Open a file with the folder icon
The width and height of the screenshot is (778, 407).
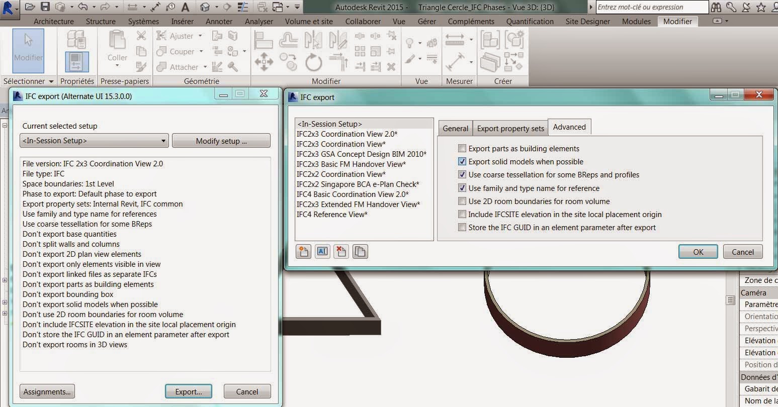[x=30, y=7]
